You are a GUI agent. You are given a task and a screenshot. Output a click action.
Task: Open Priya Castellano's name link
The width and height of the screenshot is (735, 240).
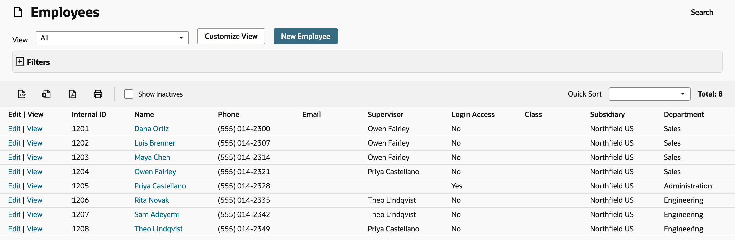pyautogui.click(x=160, y=186)
